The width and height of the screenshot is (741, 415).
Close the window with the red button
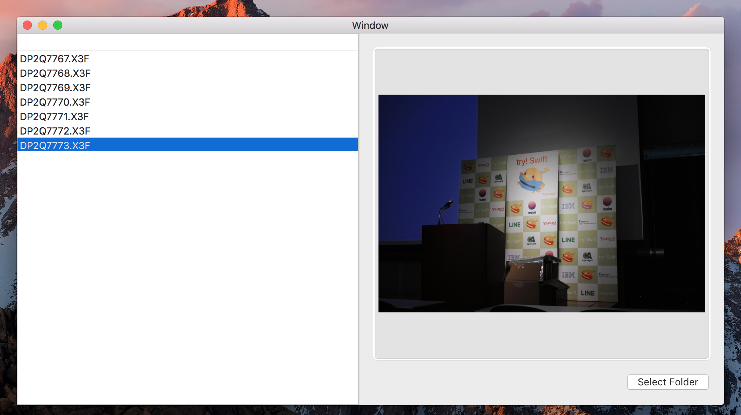point(27,25)
